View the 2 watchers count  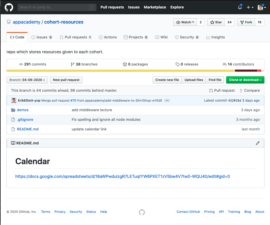pos(201,22)
